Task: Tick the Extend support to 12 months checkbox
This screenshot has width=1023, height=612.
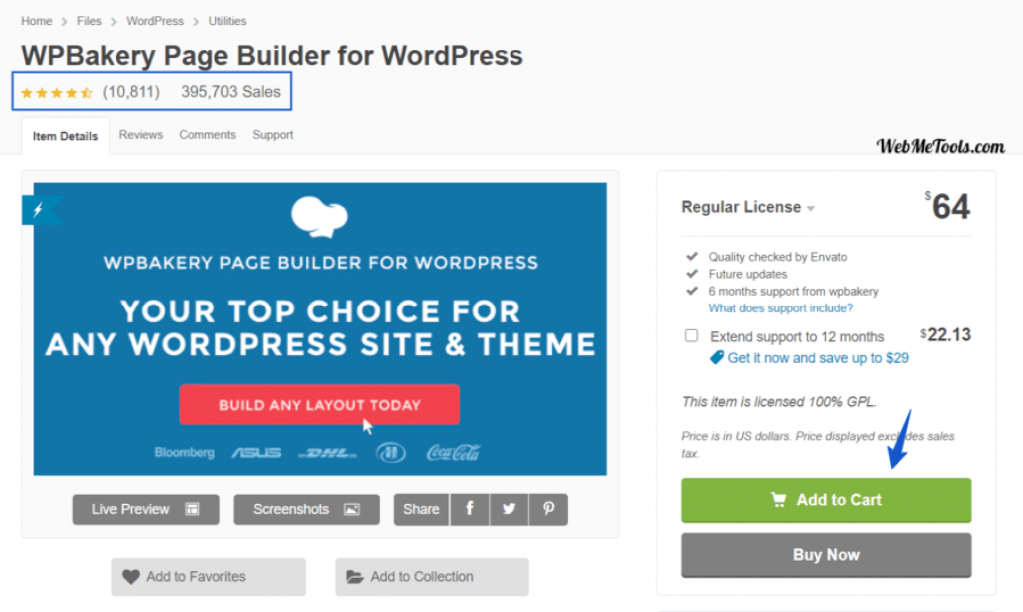Action: 691,335
